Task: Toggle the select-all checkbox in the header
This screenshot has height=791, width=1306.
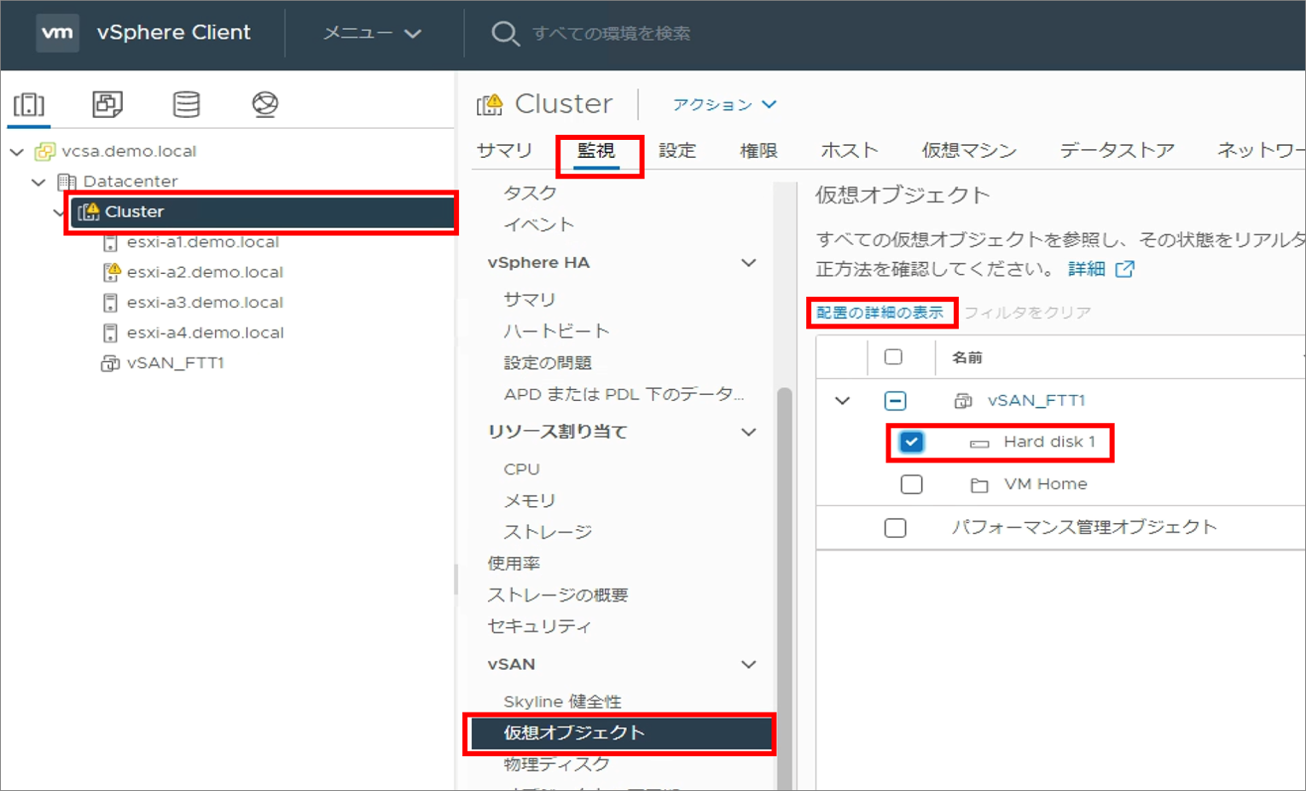Action: (893, 357)
